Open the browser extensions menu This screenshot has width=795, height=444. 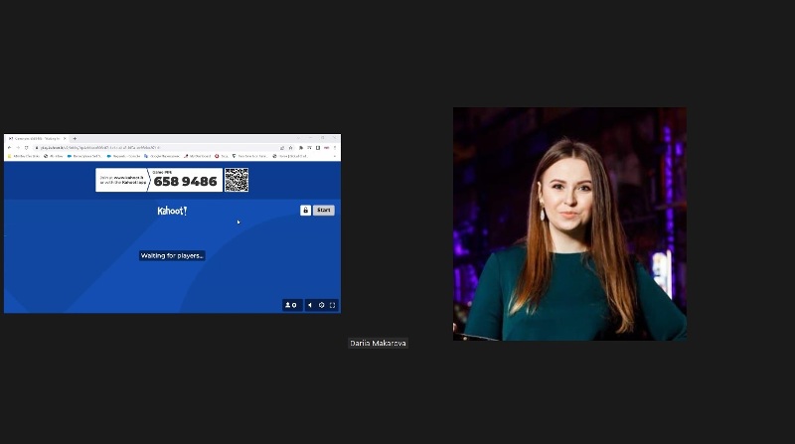tap(301, 147)
